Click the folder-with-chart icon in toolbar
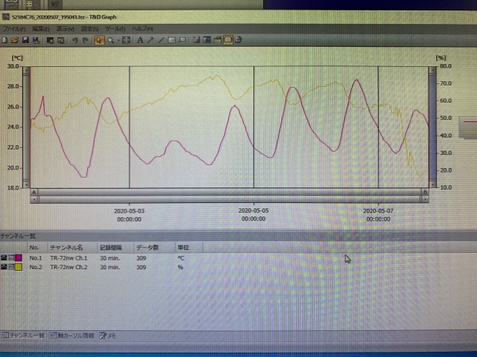477x357 pixels. [x=217, y=40]
